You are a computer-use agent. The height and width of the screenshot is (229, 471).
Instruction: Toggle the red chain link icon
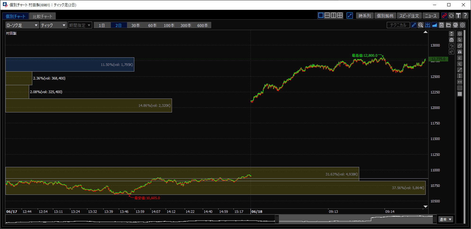[x=444, y=16]
